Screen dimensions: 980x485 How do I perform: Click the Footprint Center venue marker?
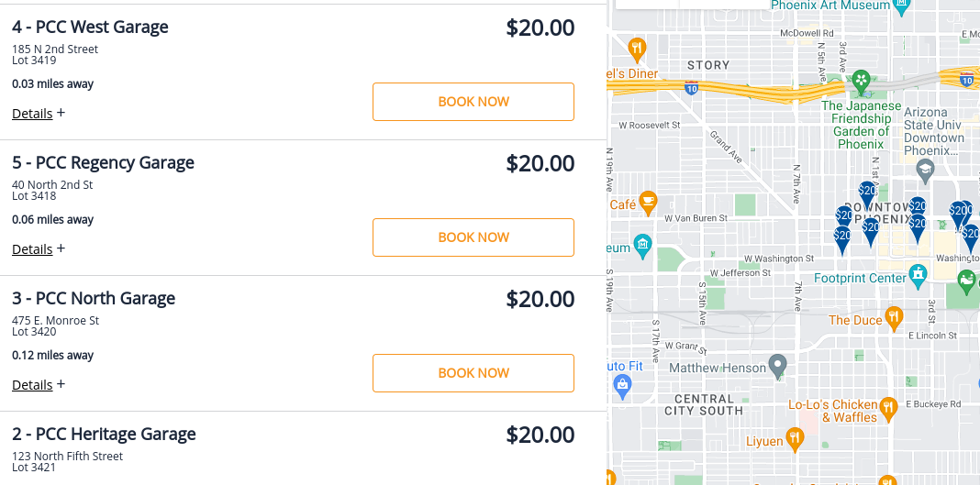point(918,274)
